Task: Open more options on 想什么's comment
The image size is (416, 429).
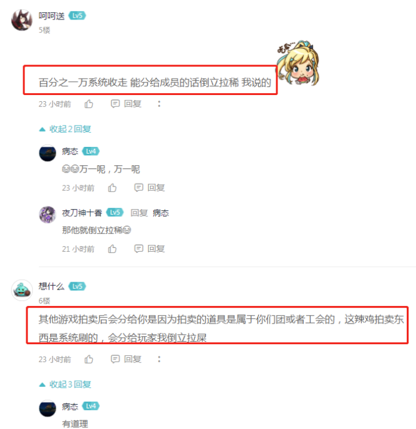Action: 159,360
